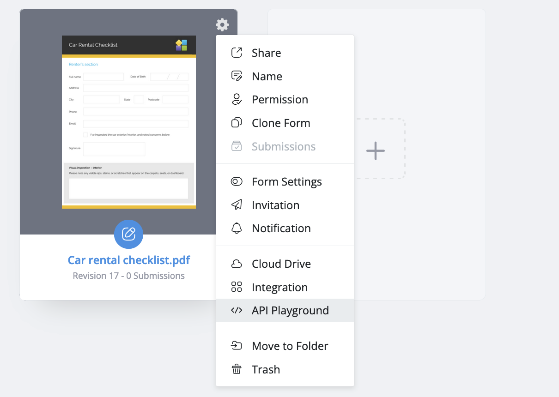Click the Trash bin icon
This screenshot has height=397, width=559.
pyautogui.click(x=237, y=369)
